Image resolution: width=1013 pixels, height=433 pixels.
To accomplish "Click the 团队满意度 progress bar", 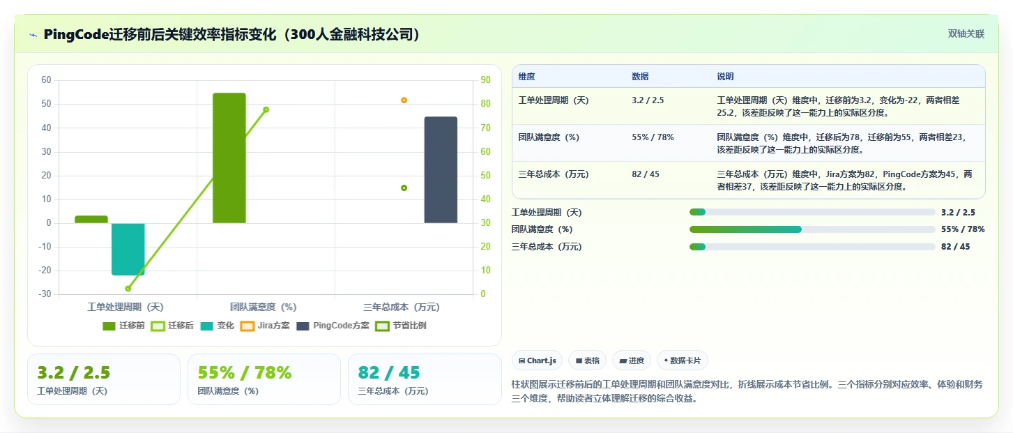I will pos(812,229).
